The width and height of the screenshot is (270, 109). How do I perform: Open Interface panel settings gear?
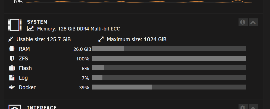pyautogui.click(x=243, y=107)
